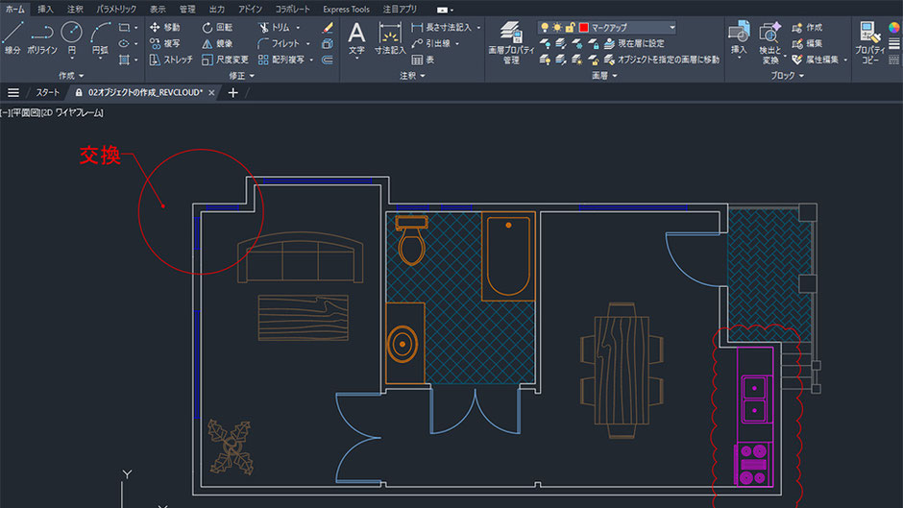
Task: Expand the 画層 panel
Action: point(604,76)
